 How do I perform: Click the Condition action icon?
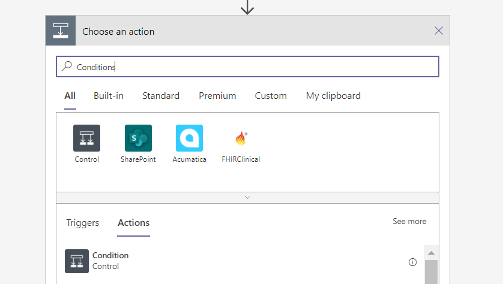(x=77, y=261)
